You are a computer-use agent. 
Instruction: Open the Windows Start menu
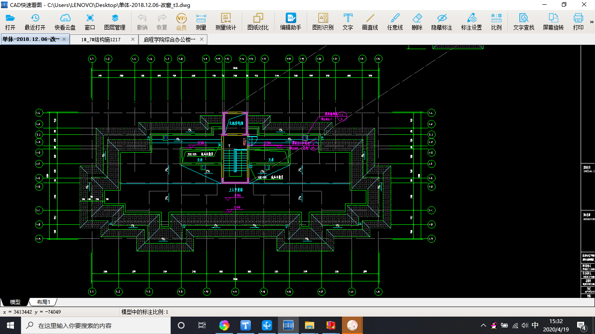10,325
